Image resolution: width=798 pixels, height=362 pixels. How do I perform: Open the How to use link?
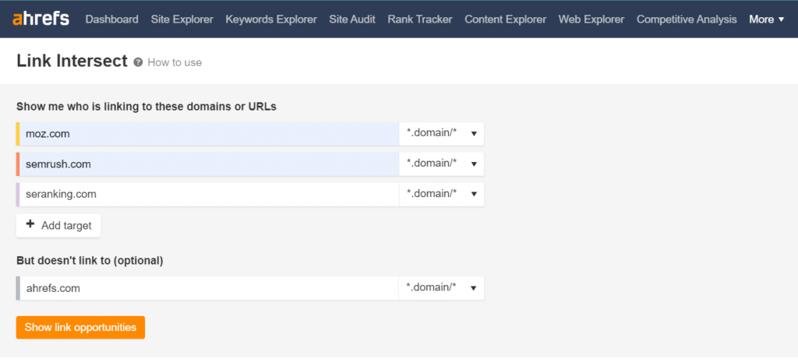pyautogui.click(x=175, y=62)
